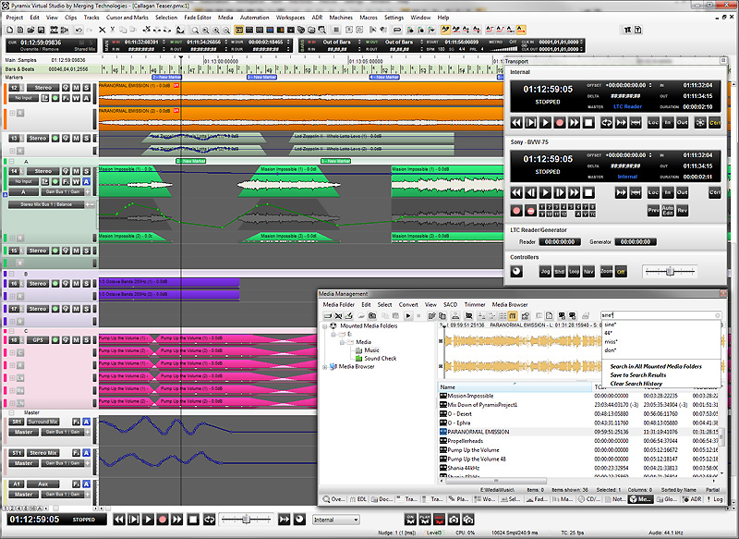Image resolution: width=739 pixels, height=539 pixels.
Task: Open Trimmer menu in Media Management
Action: [475, 304]
